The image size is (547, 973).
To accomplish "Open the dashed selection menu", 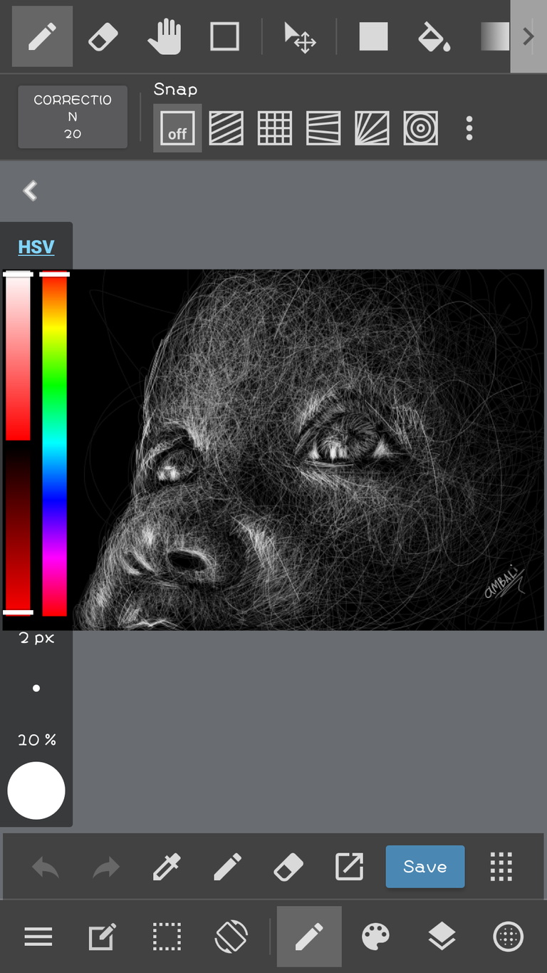I will pyautogui.click(x=167, y=937).
